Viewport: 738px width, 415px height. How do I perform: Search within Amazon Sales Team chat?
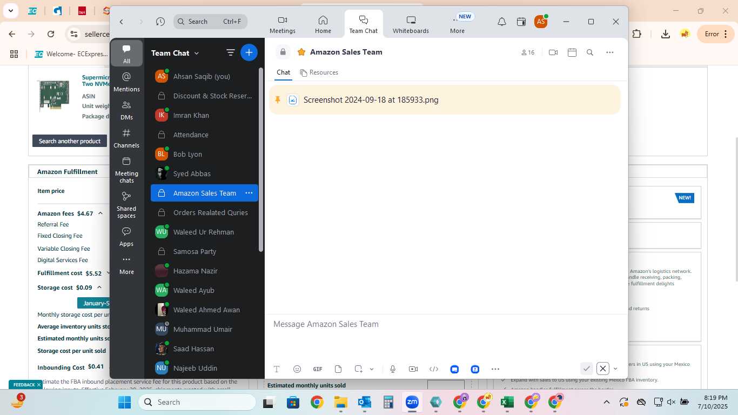590,52
